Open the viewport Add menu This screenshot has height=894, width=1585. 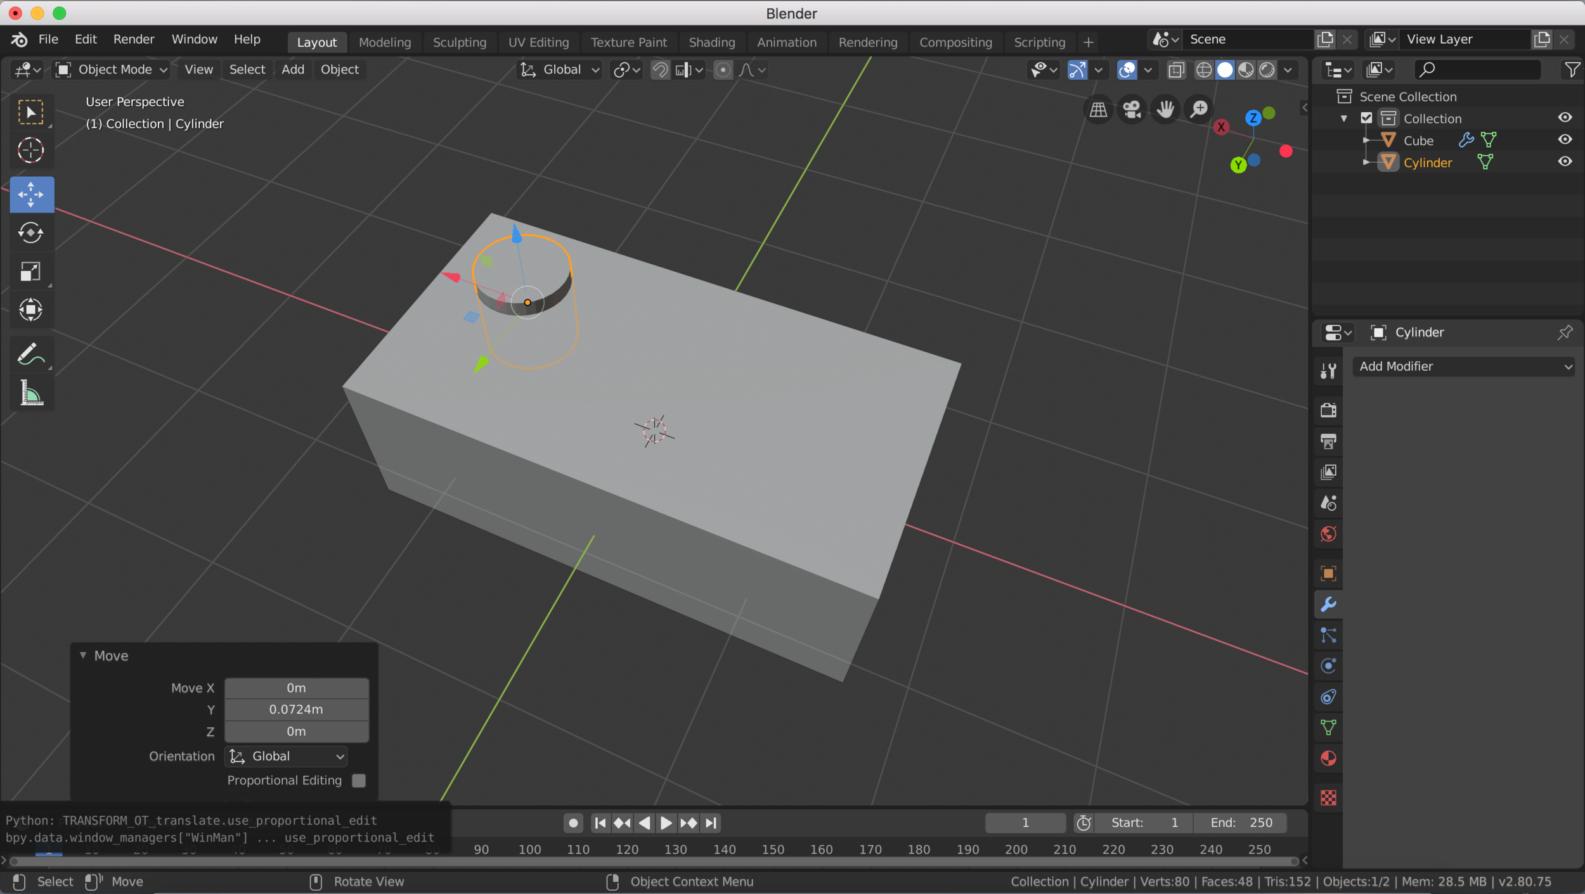[293, 70]
